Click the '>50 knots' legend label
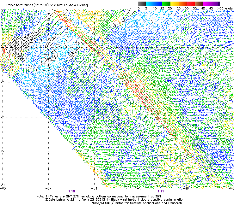Viewport: 234px width, 205px height. coord(225,8)
